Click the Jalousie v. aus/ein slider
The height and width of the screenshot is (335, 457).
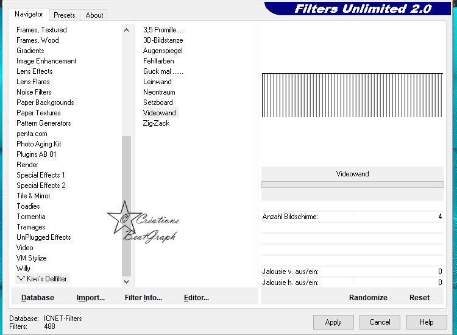(x=352, y=272)
